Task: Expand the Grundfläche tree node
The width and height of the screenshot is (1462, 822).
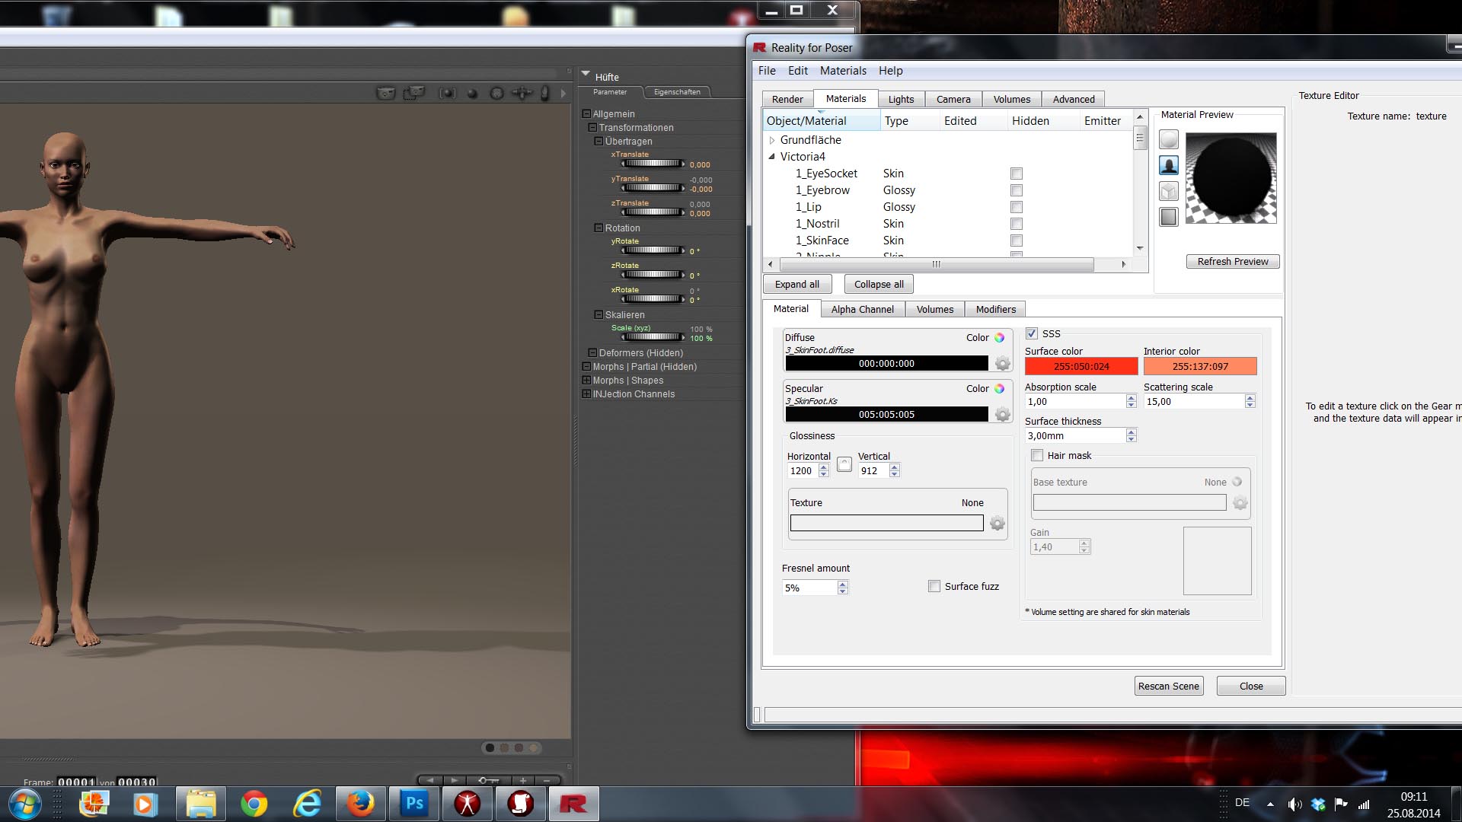Action: point(772,140)
